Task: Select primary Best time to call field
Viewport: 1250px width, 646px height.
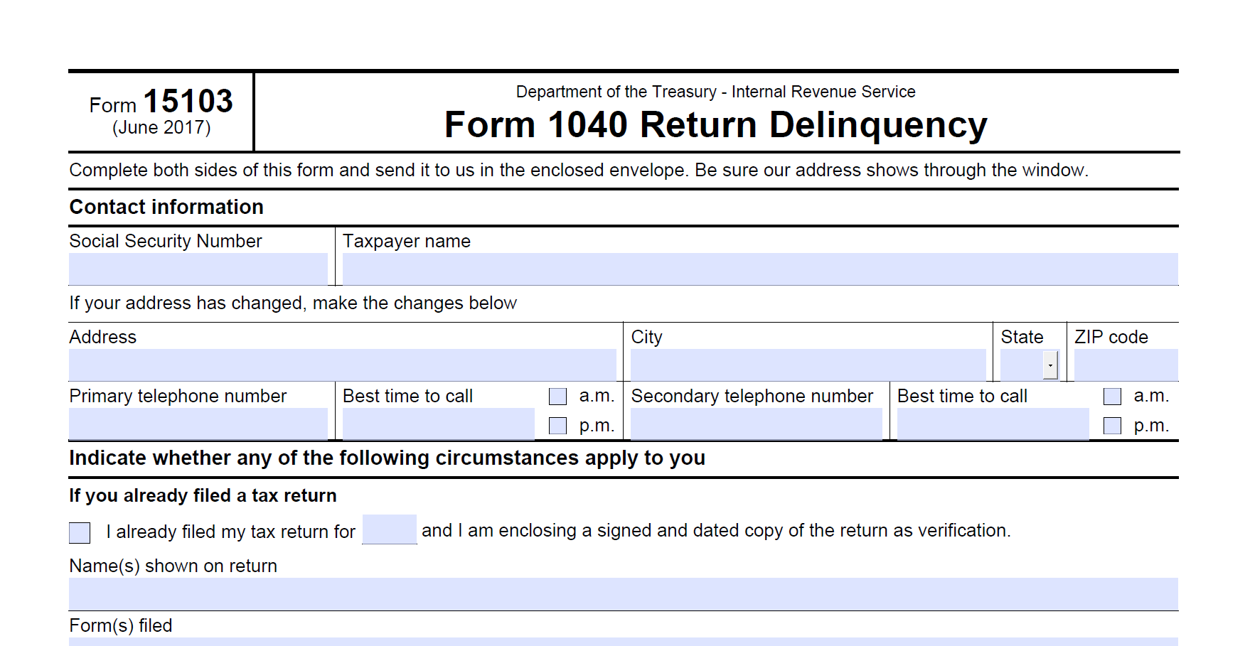Action: [x=438, y=424]
